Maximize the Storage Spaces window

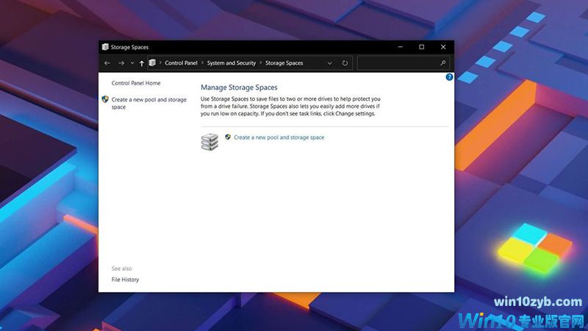pos(421,47)
